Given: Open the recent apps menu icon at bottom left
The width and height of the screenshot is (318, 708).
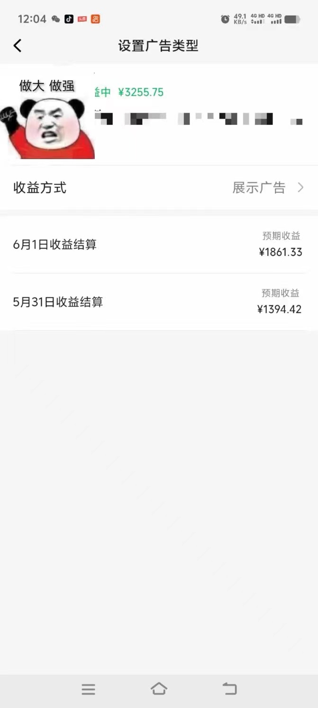Looking at the screenshot, I should point(88,688).
